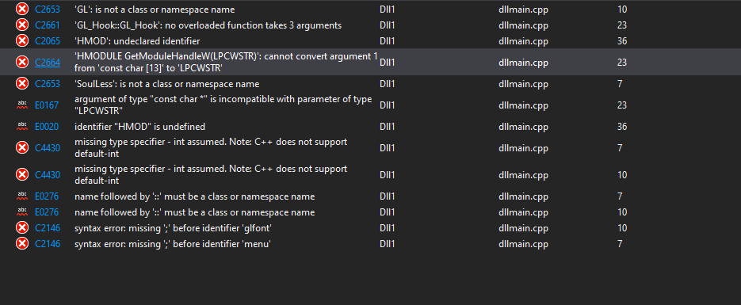Open the C2146 code link for 'menu' error
Viewport: 741px width, 305px height.
click(x=48, y=244)
